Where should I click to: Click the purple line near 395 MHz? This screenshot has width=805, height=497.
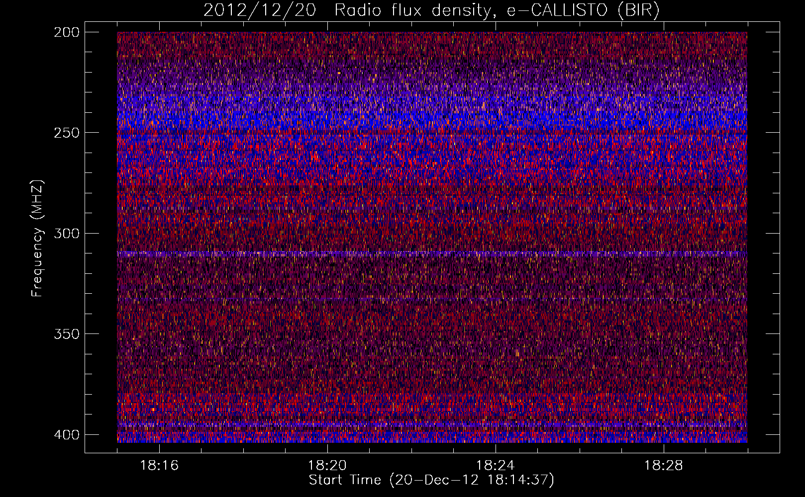tap(432, 425)
